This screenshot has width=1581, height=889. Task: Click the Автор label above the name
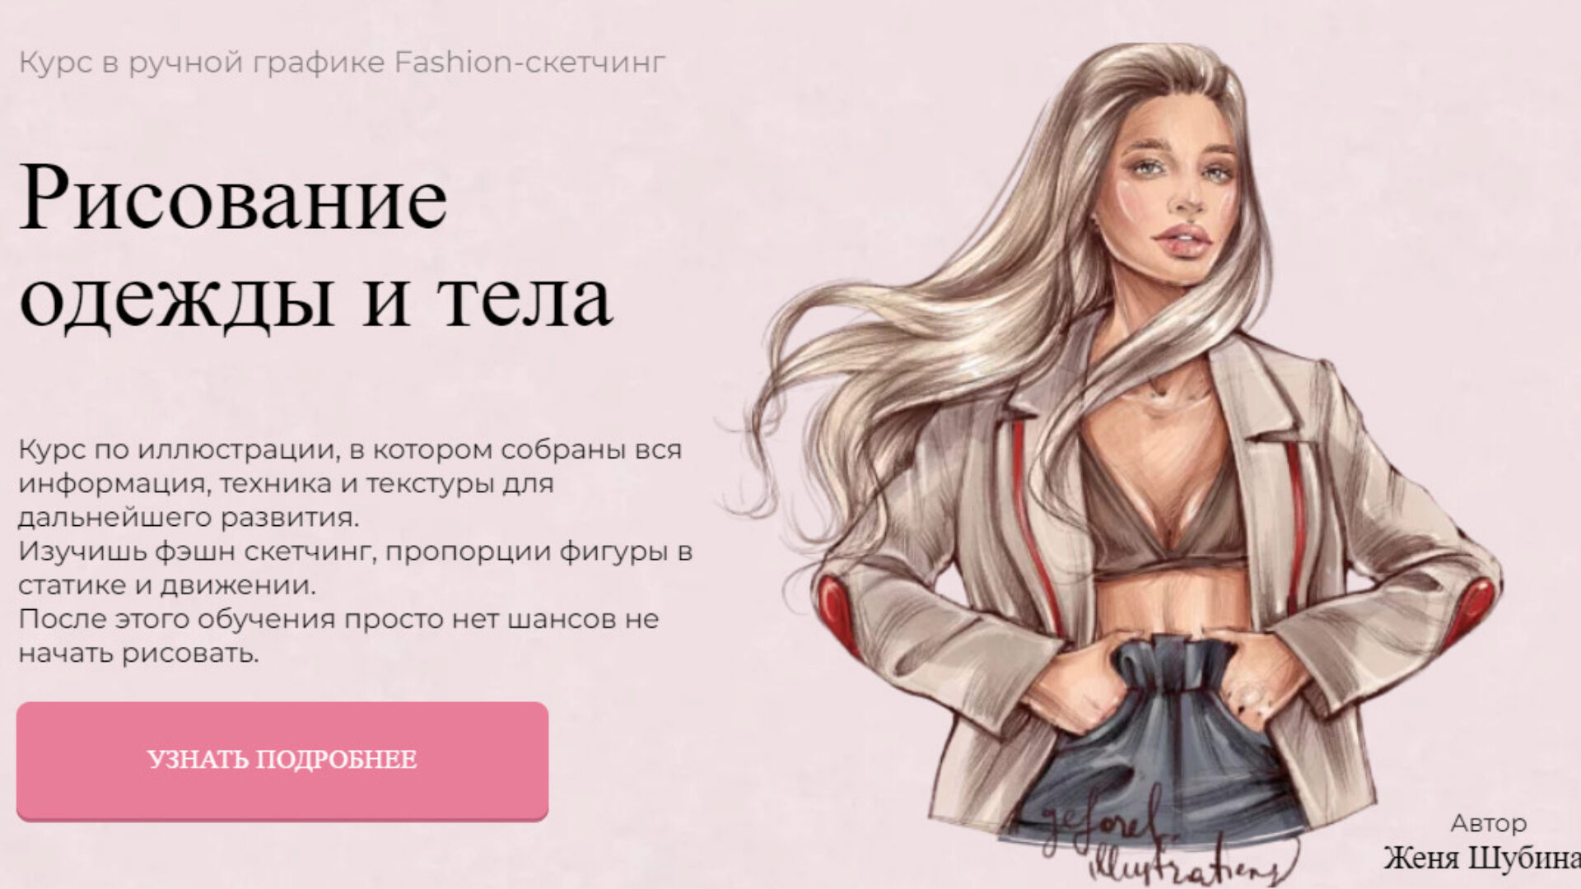point(1489,823)
